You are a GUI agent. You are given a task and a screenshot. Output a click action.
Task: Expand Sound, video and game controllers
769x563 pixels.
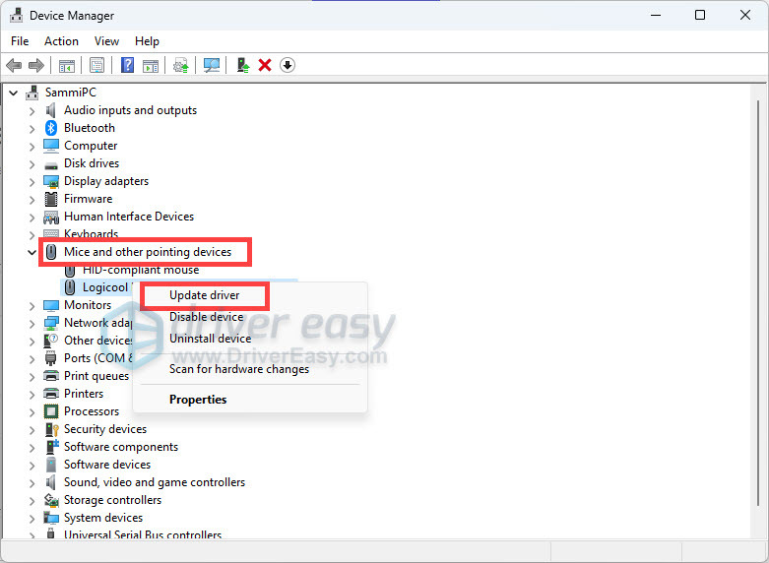pos(32,482)
